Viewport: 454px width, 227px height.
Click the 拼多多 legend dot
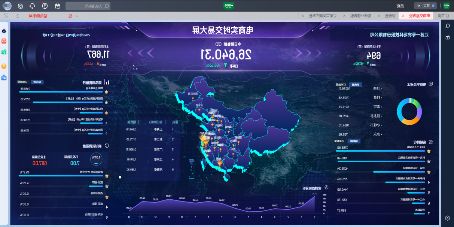pyautogui.click(x=381, y=116)
